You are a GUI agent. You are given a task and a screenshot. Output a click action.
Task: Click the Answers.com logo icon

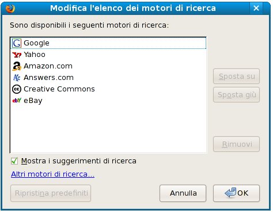coord(17,78)
